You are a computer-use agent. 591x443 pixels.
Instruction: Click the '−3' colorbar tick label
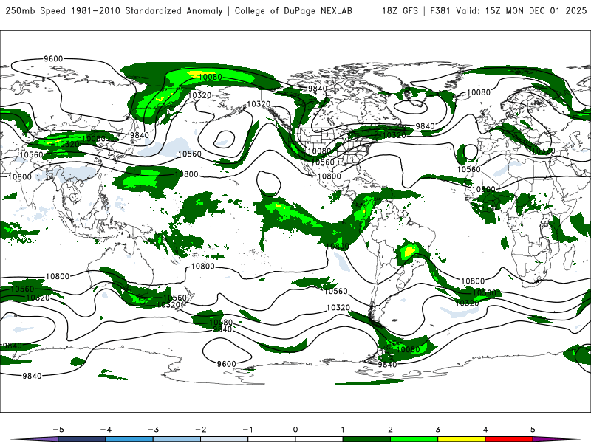click(153, 430)
